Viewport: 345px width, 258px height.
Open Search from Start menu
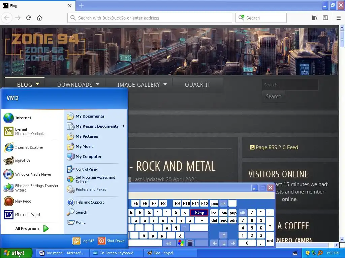pyautogui.click(x=77, y=212)
